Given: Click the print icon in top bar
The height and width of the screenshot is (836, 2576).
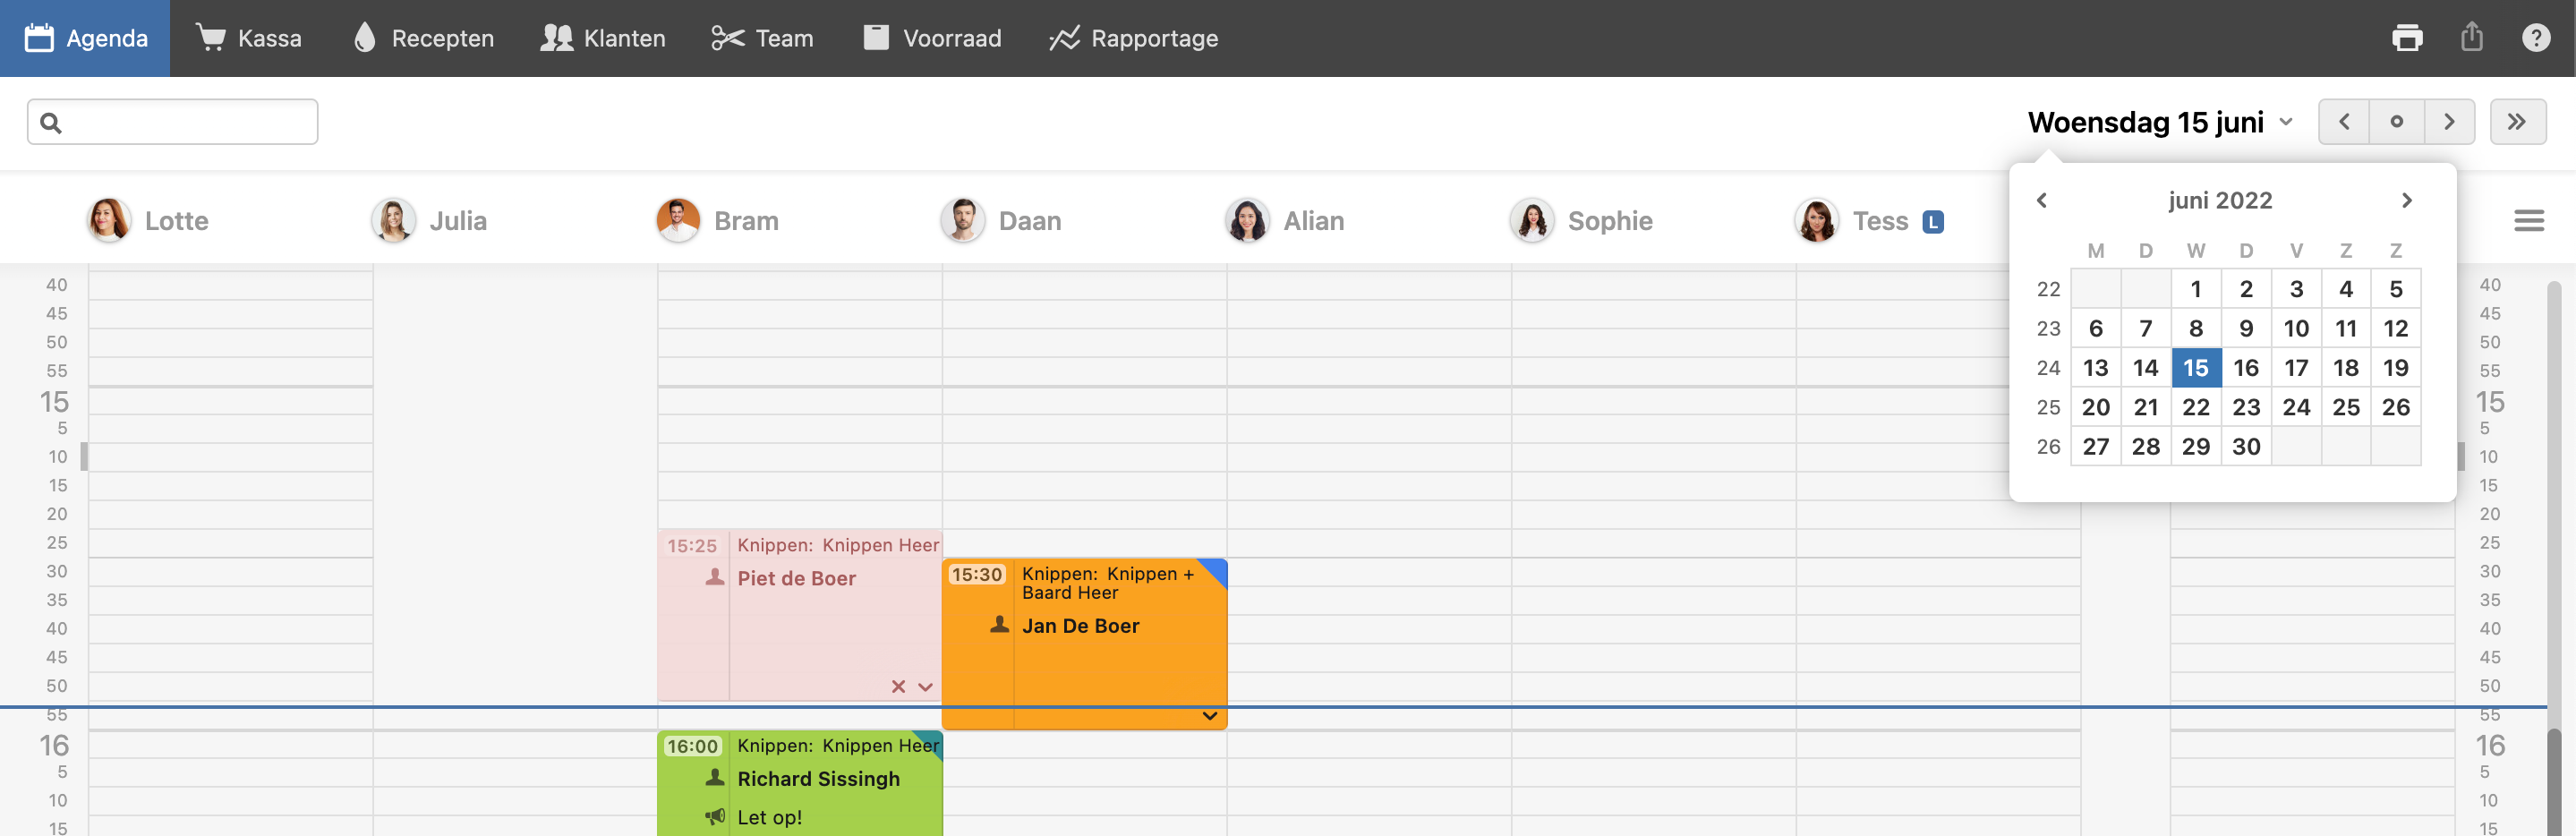Looking at the screenshot, I should pyautogui.click(x=2406, y=38).
